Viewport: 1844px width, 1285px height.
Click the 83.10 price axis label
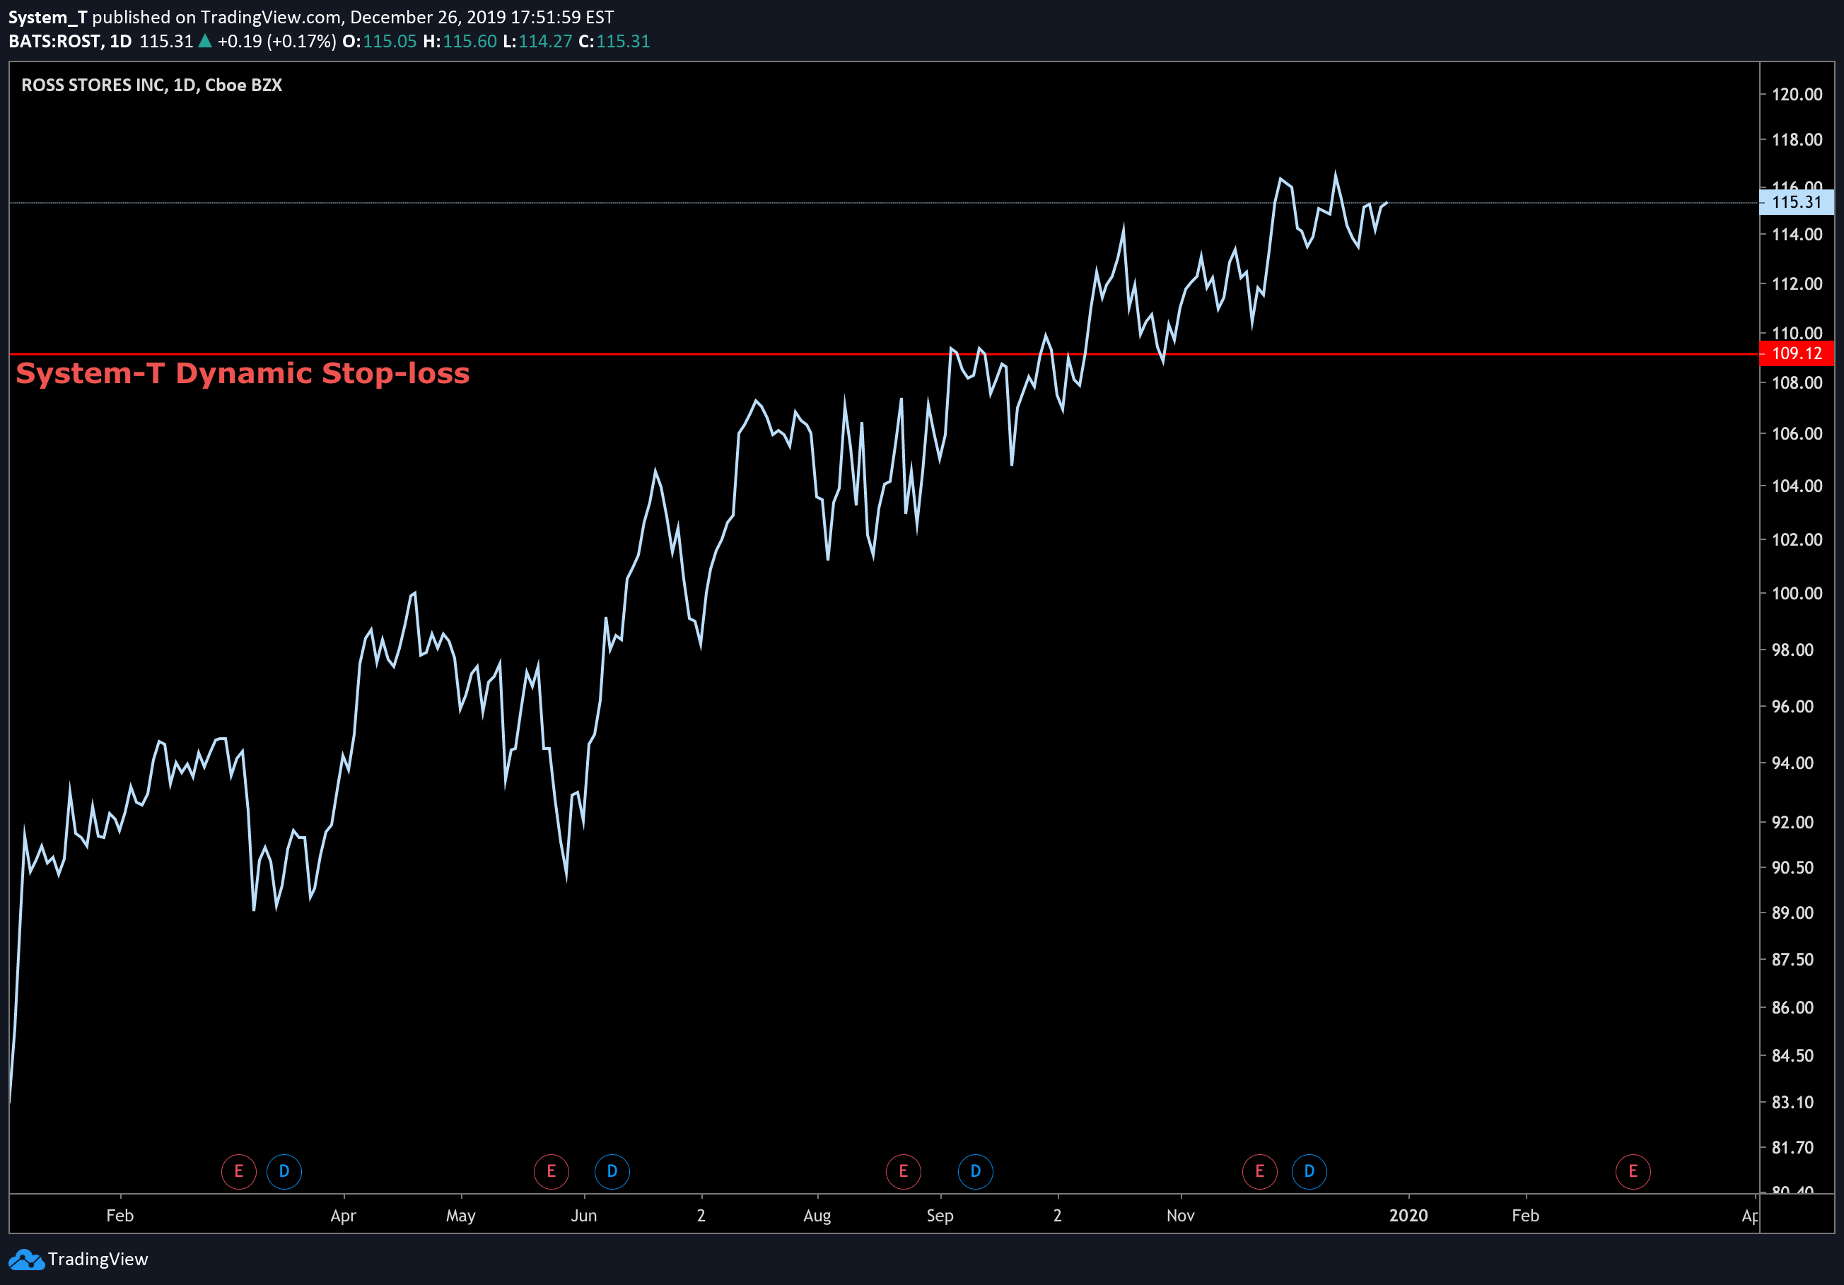click(1792, 1102)
